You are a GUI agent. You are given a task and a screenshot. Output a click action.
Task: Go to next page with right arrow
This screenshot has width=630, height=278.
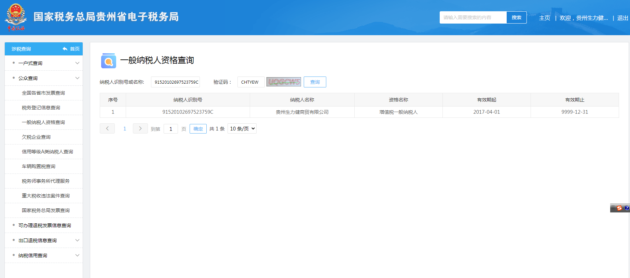pyautogui.click(x=140, y=128)
